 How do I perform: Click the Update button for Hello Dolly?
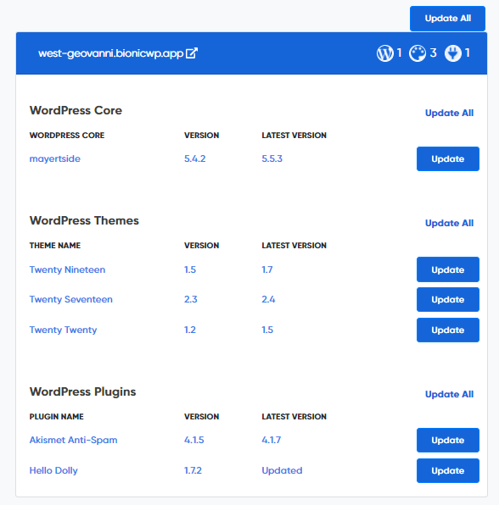[x=448, y=471]
